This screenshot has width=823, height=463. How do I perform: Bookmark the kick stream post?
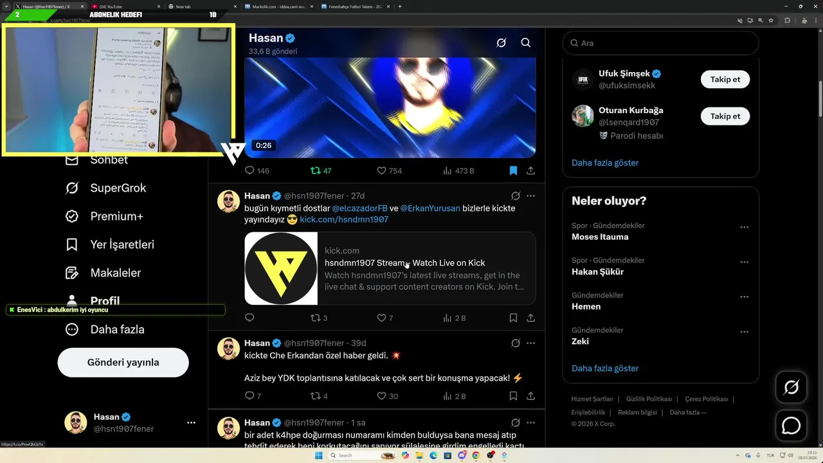click(x=513, y=318)
